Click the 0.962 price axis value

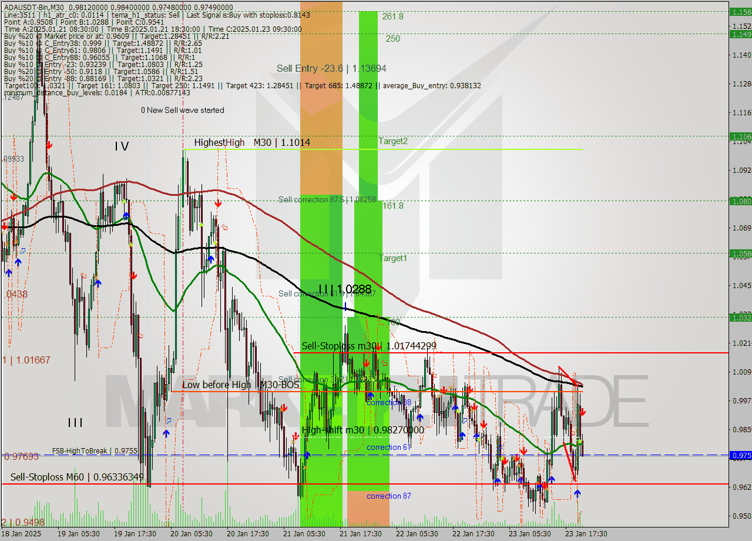pos(742,487)
